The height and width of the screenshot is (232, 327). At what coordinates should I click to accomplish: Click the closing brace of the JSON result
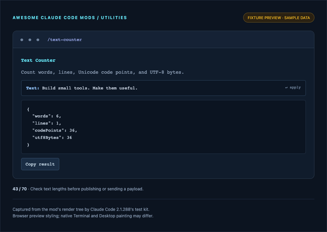[28, 145]
